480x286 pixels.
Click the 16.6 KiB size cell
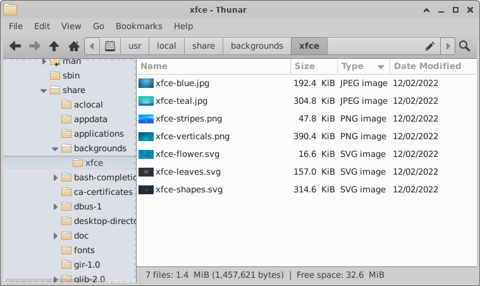[317, 154]
